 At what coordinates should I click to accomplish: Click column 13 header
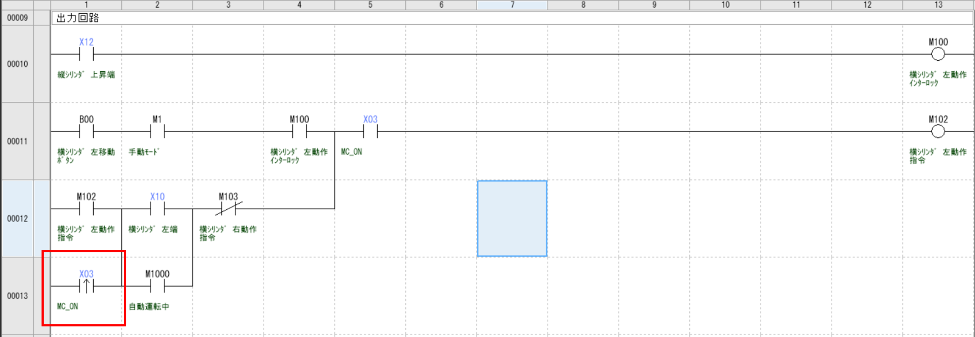coord(938,5)
